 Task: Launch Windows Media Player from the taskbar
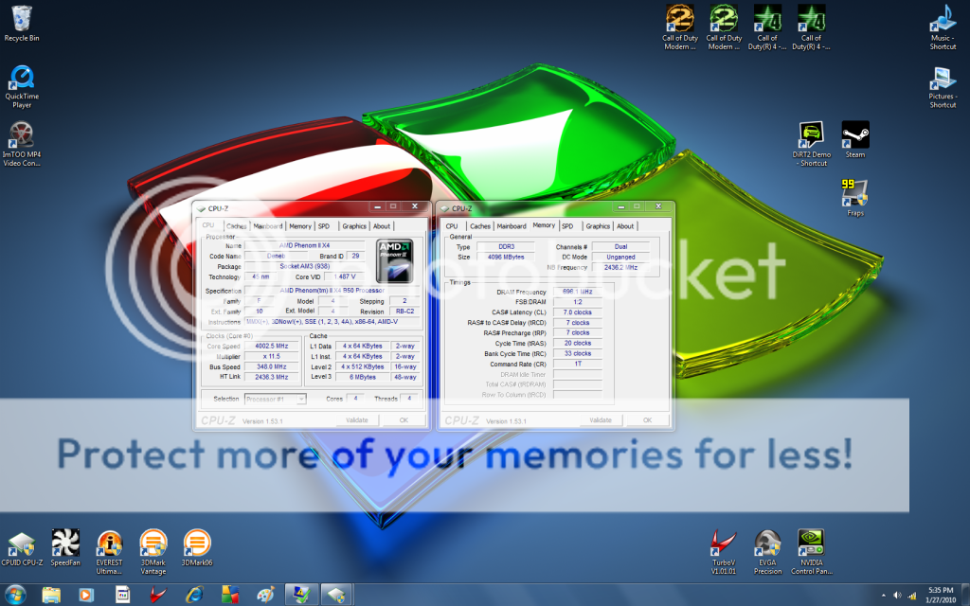coord(86,595)
